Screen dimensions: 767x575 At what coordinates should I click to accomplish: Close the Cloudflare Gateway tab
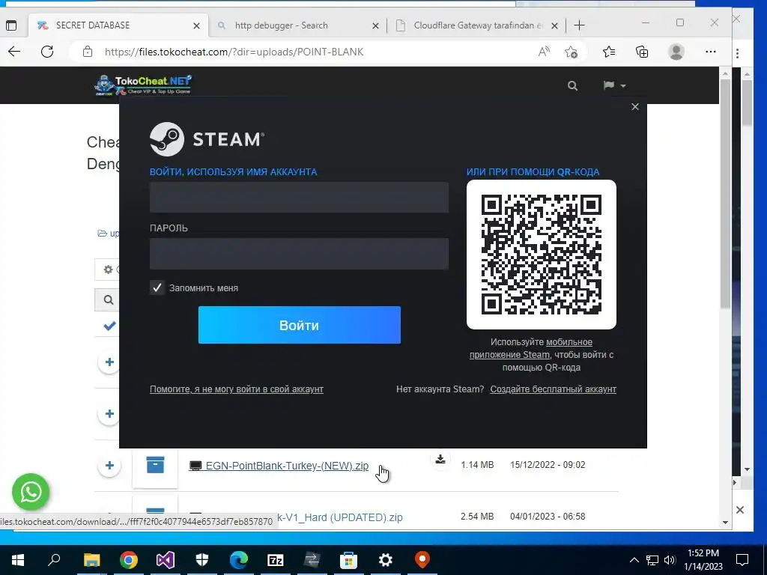[x=554, y=25]
